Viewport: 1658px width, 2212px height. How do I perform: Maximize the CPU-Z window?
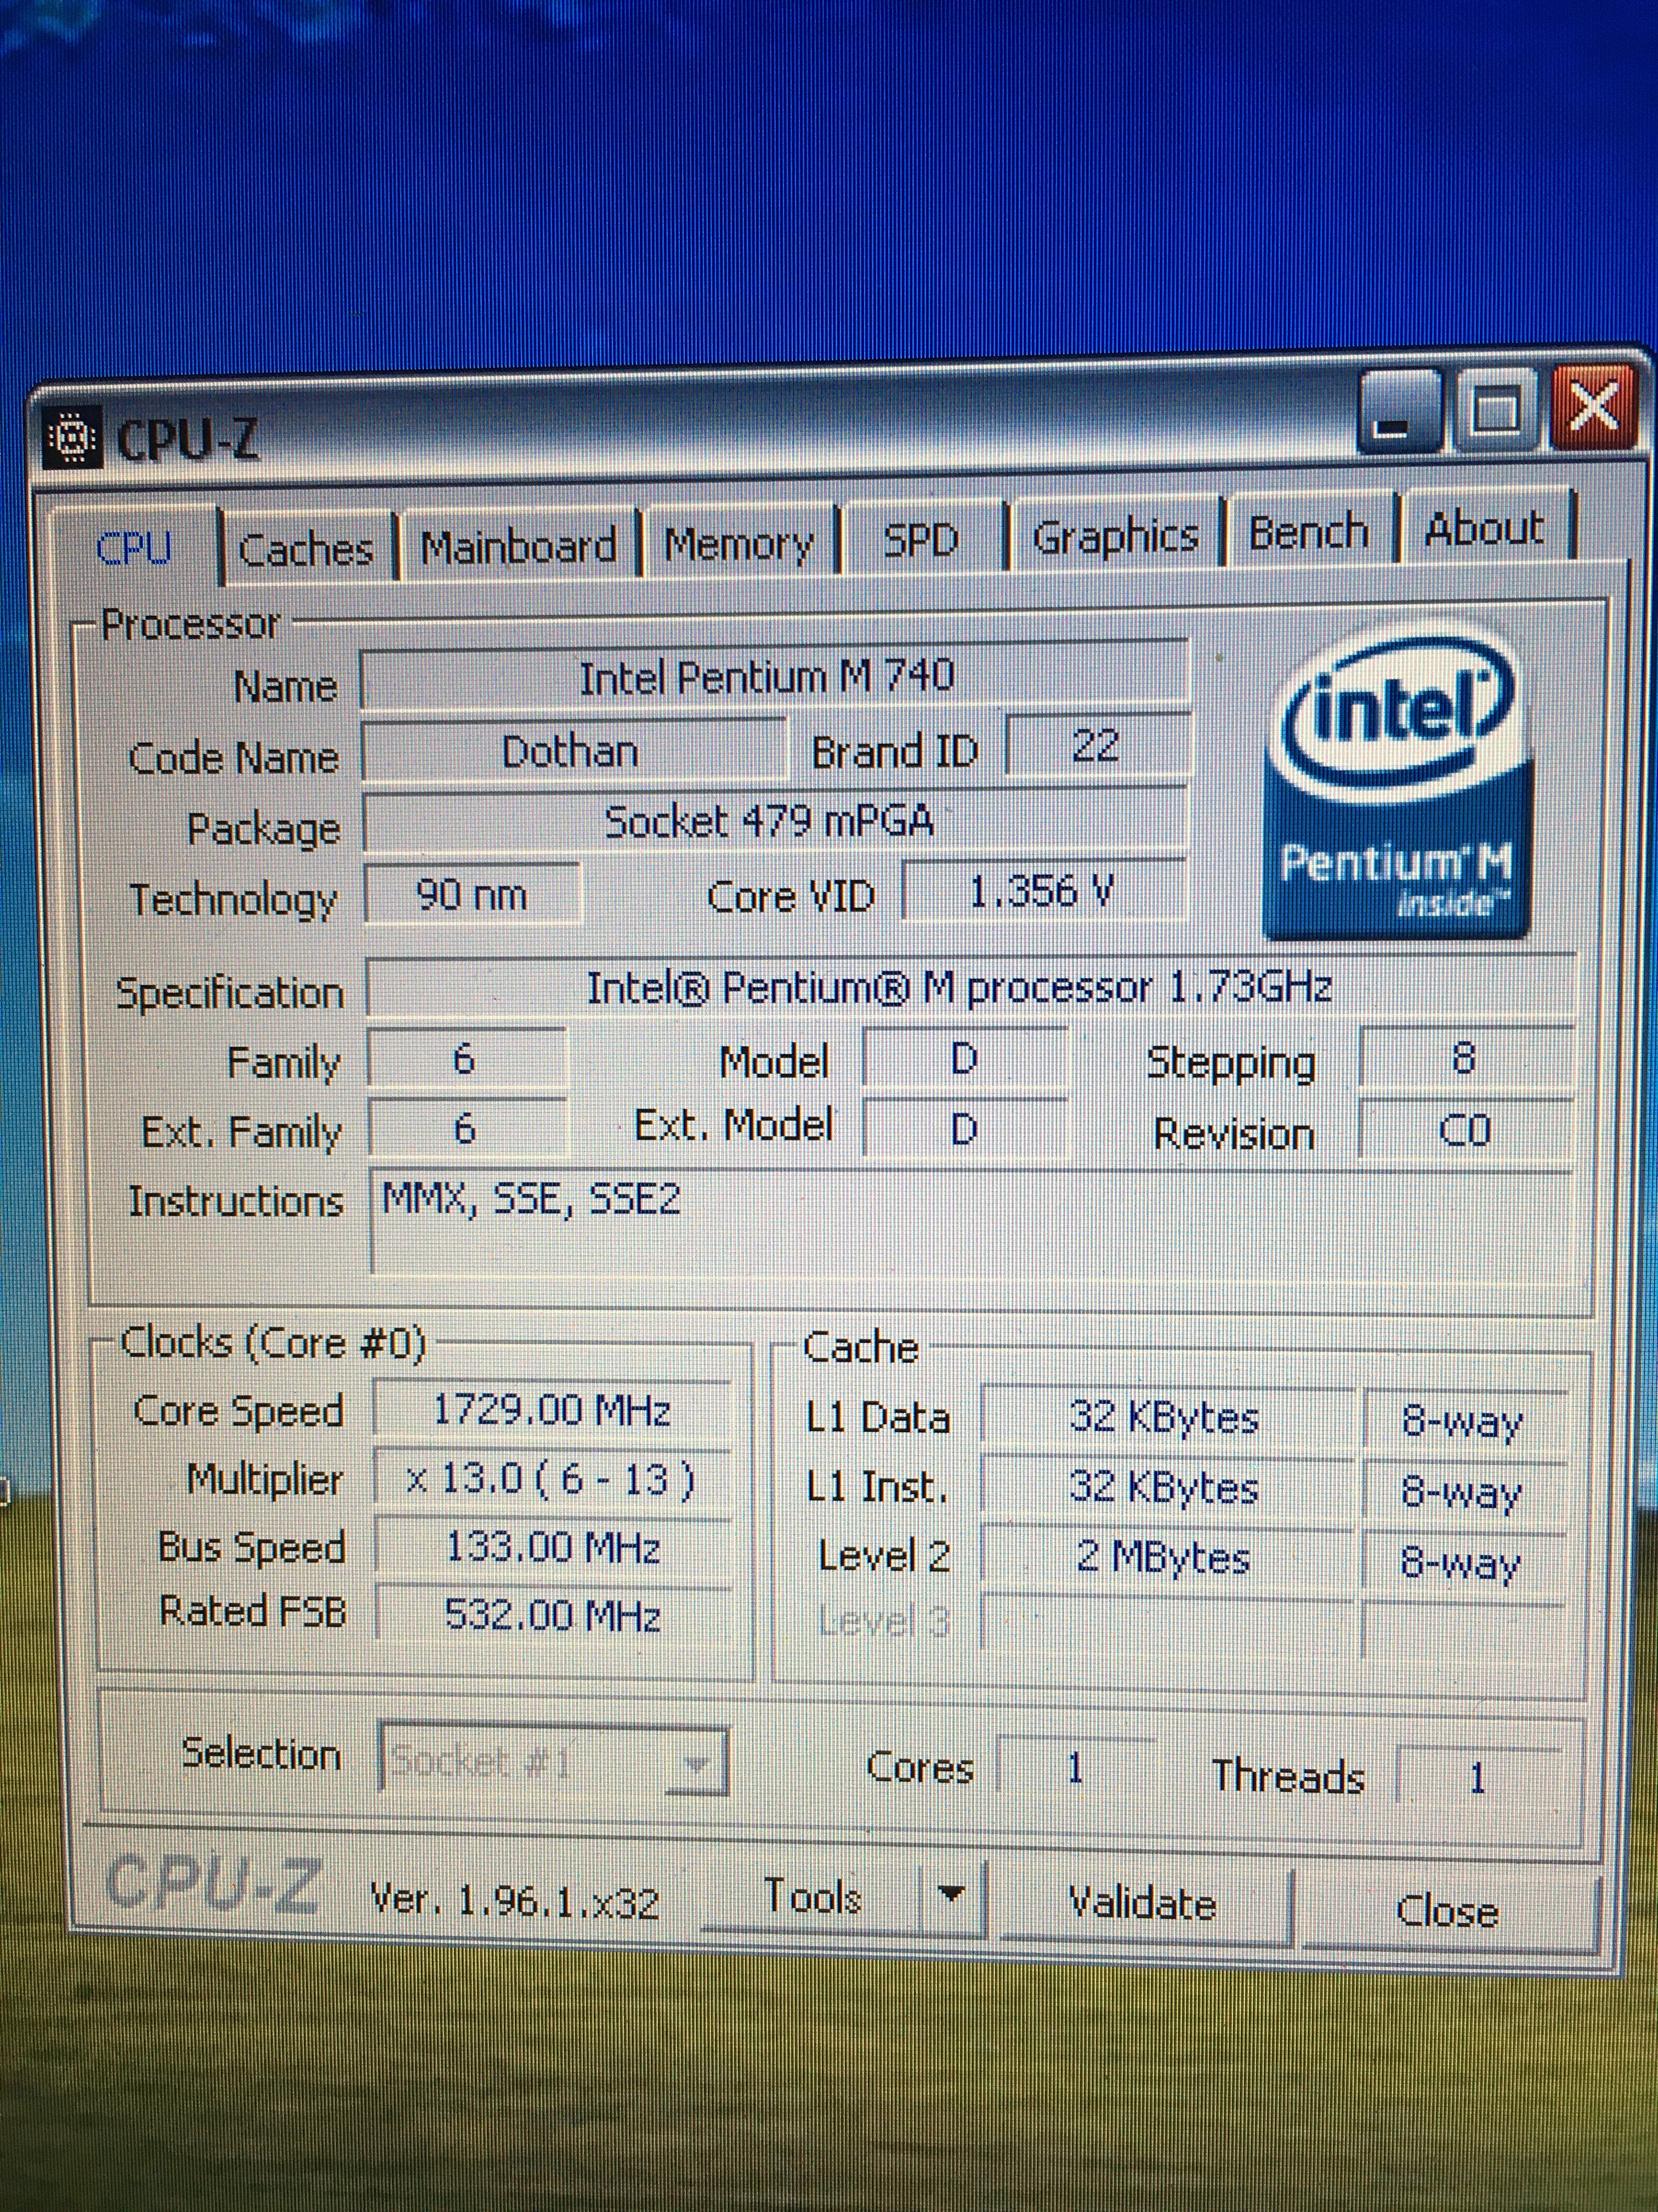[1496, 410]
